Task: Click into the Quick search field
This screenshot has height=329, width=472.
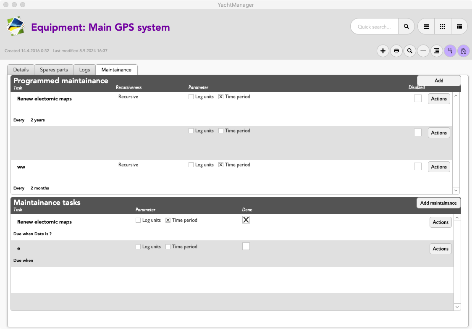Action: tap(374, 26)
